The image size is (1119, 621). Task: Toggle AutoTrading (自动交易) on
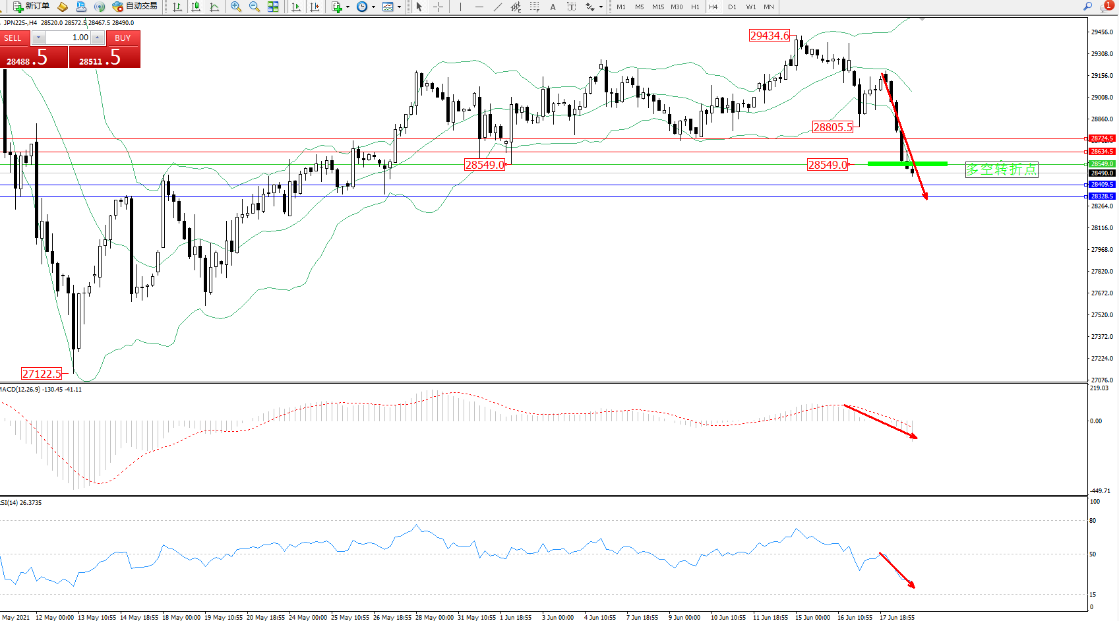[x=135, y=7]
